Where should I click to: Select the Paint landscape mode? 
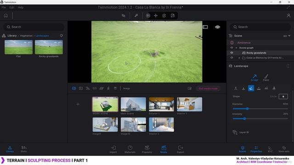point(266,77)
